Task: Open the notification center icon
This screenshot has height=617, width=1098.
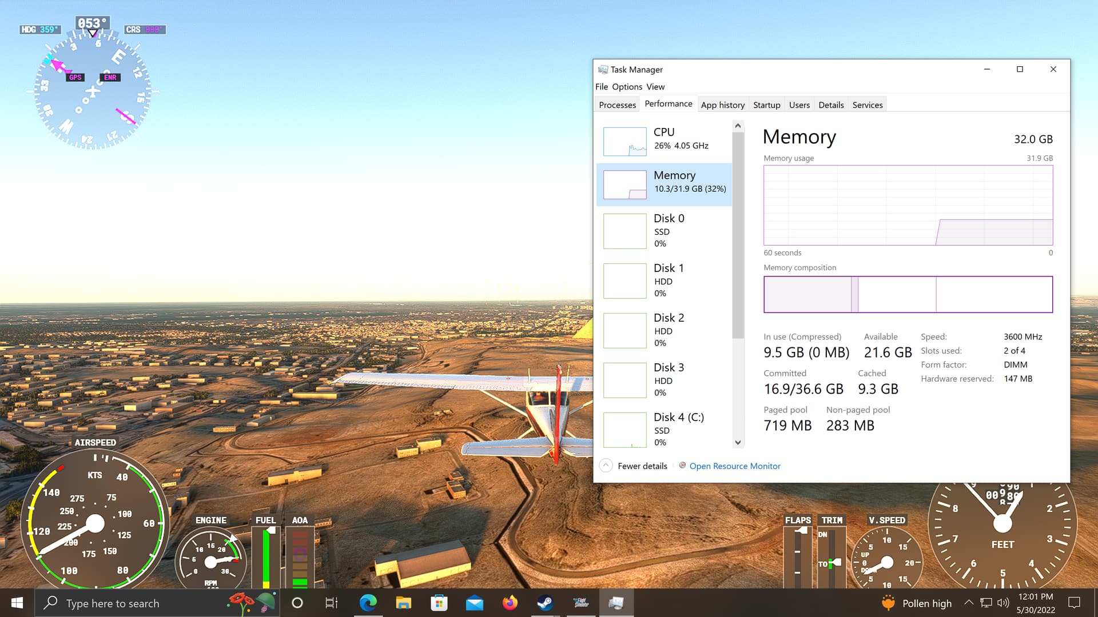Action: tap(1075, 603)
